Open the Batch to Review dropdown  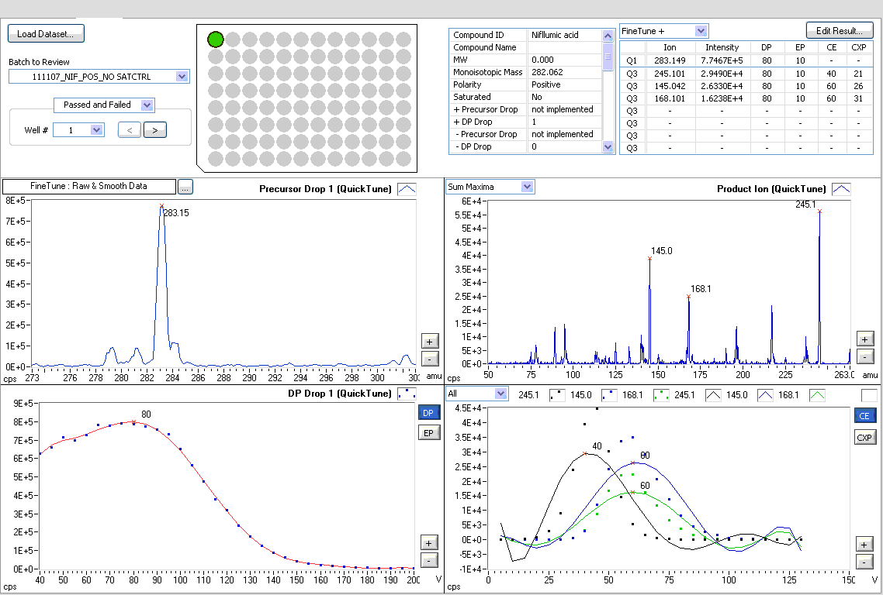click(x=182, y=77)
